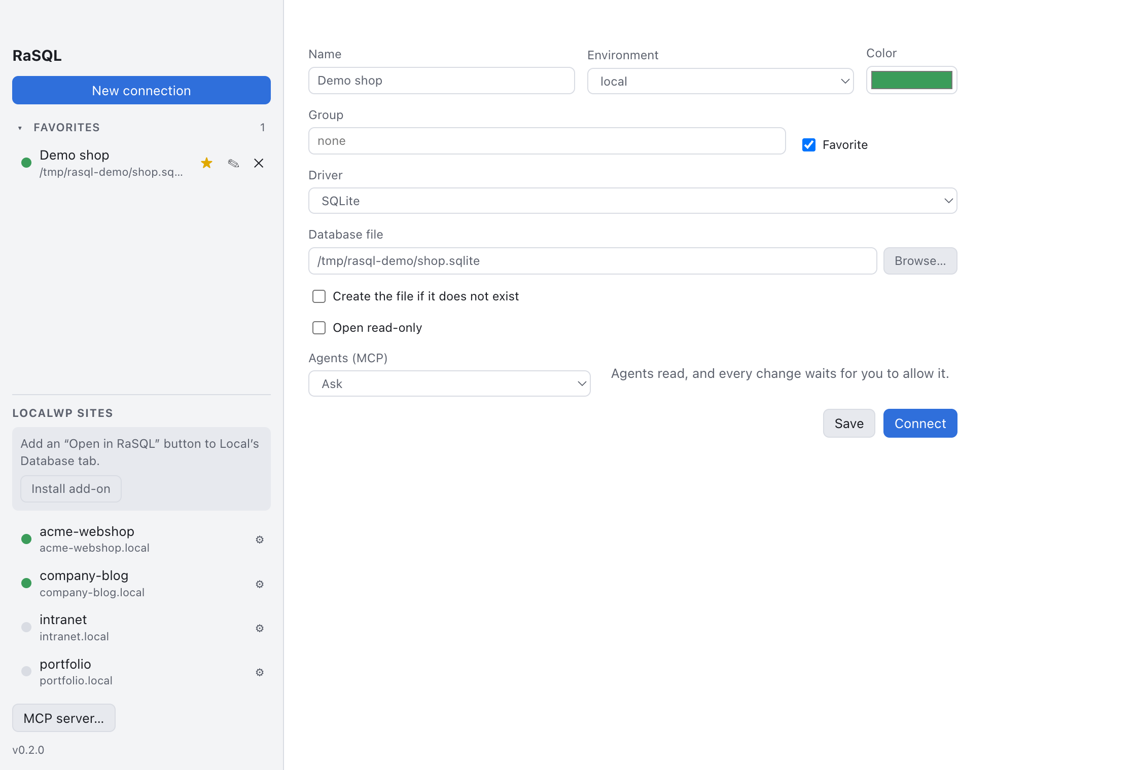
Task: Open the Environment dropdown showing local
Action: pyautogui.click(x=720, y=81)
